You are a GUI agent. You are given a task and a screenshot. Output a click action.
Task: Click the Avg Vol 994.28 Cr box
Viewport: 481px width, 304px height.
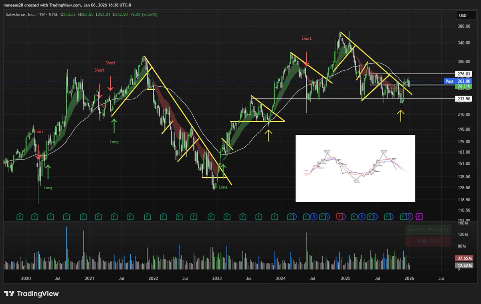[x=428, y=230]
